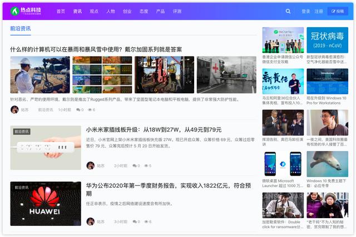Click the 注册 register link
The width and height of the screenshot is (356, 237).
click(319, 11)
